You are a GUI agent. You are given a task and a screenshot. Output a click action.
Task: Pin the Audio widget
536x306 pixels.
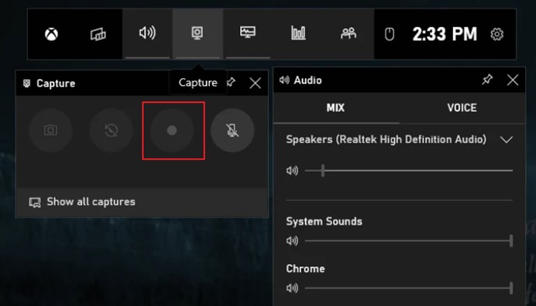coord(487,80)
